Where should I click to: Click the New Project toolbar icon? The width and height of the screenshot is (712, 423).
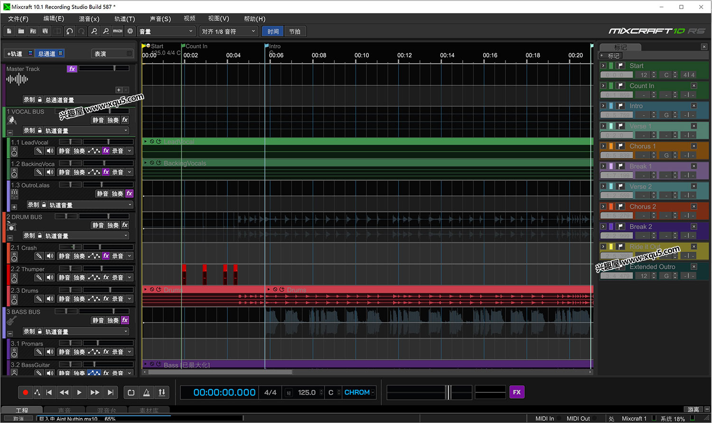(9, 31)
